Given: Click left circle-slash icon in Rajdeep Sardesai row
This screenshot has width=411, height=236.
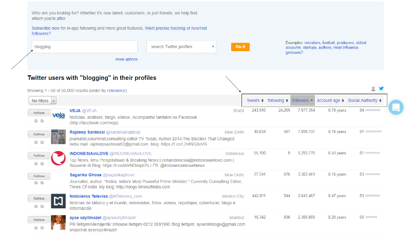Looking at the screenshot, I should pos(36,142).
